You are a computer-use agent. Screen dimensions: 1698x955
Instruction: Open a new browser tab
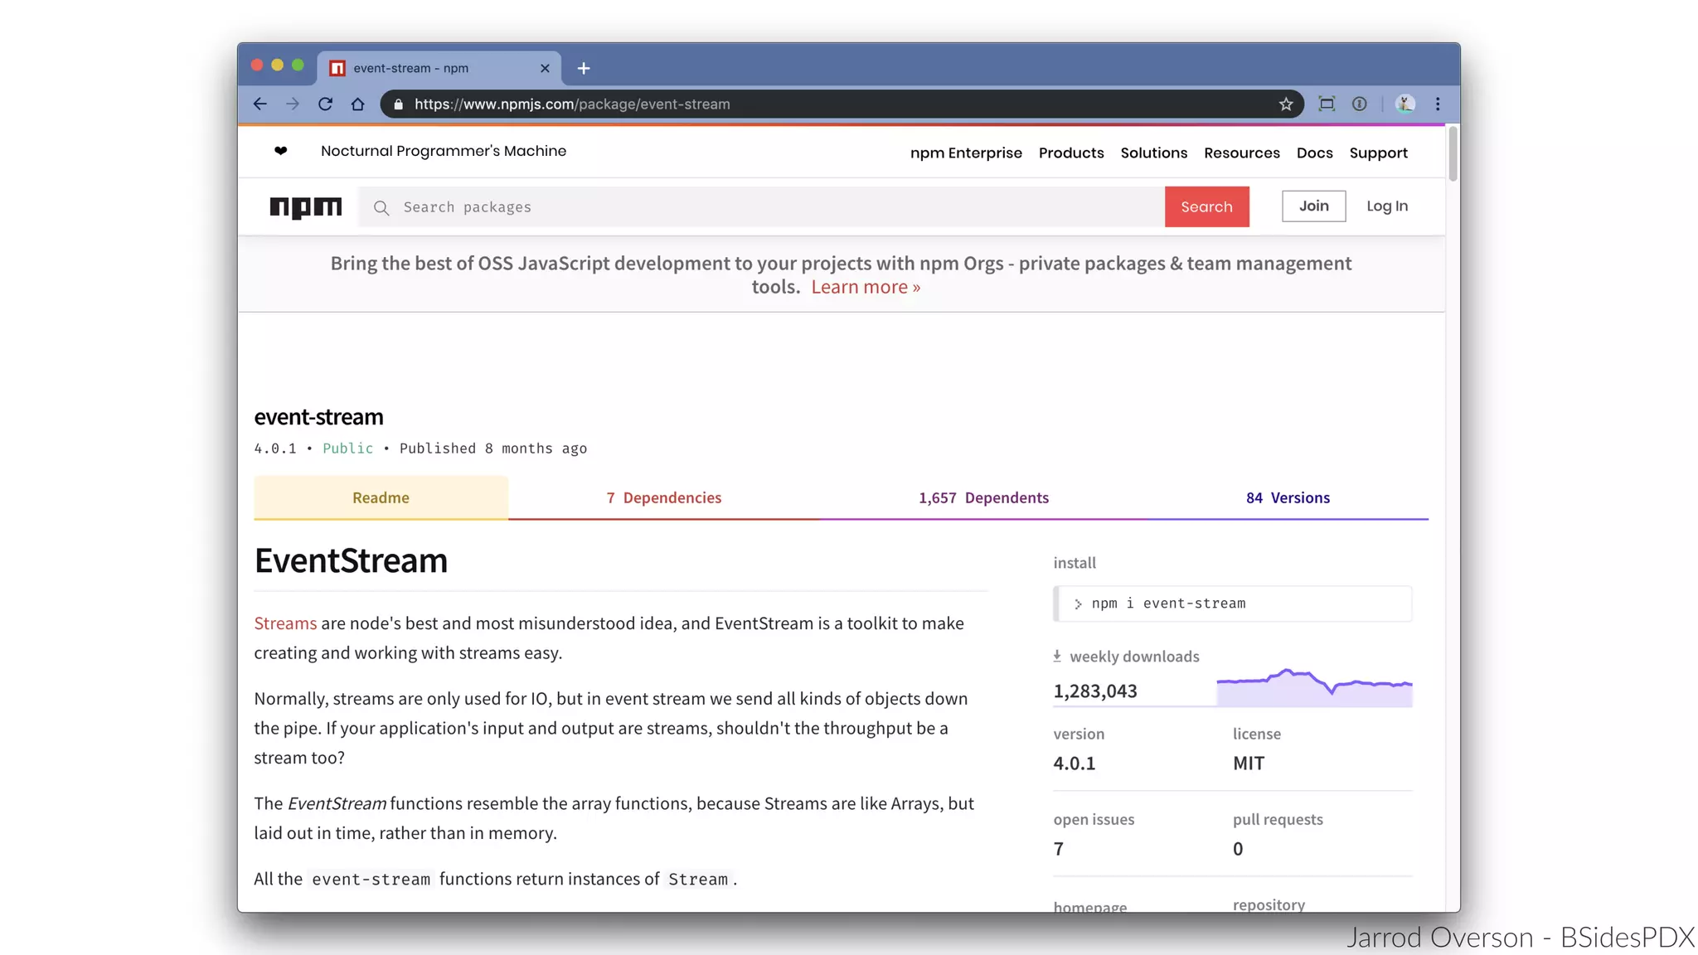pos(584,69)
